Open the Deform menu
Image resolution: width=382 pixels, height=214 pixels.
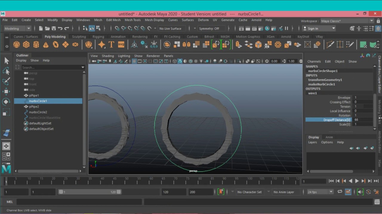tap(203, 20)
